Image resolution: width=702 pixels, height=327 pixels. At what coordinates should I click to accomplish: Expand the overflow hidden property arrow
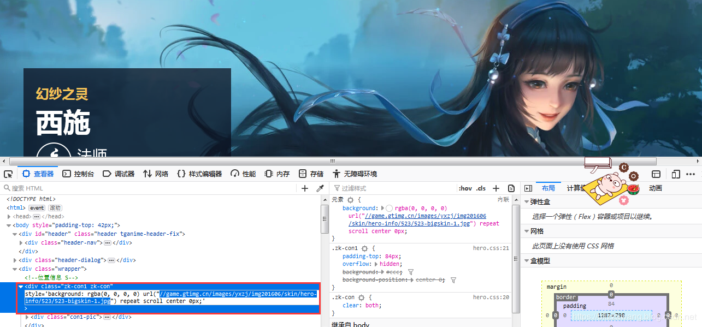pos(376,264)
